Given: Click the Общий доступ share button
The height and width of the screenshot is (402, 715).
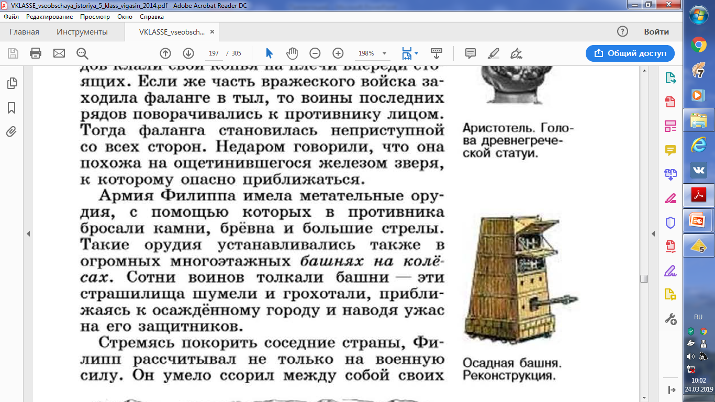Looking at the screenshot, I should point(630,53).
